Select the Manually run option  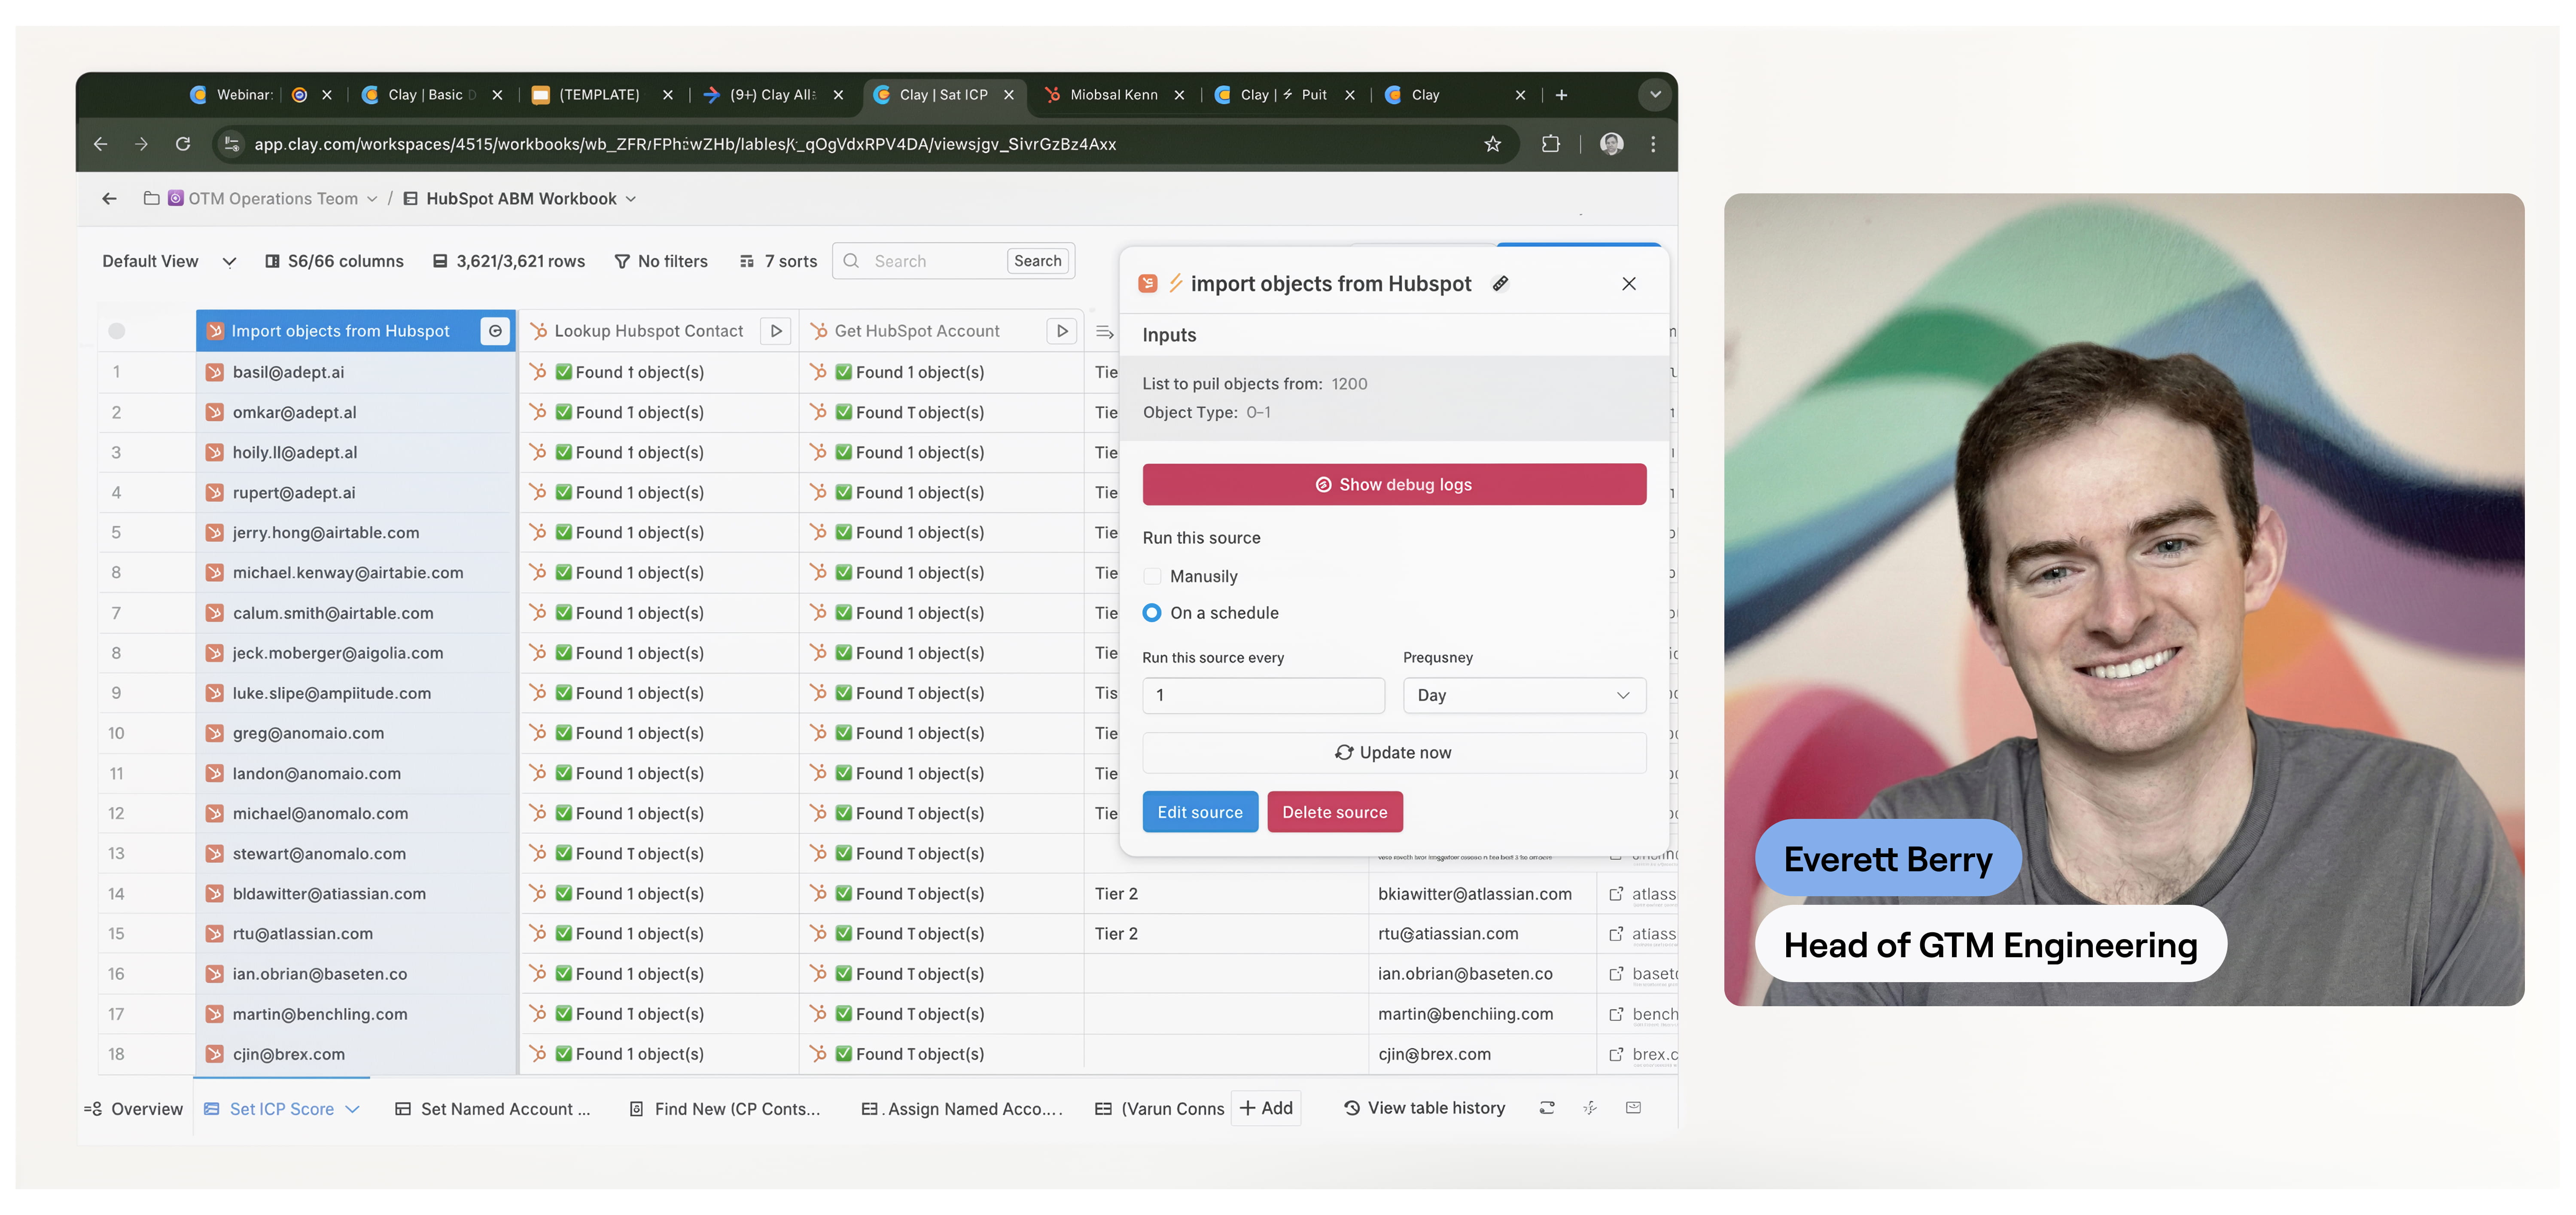coord(1152,576)
